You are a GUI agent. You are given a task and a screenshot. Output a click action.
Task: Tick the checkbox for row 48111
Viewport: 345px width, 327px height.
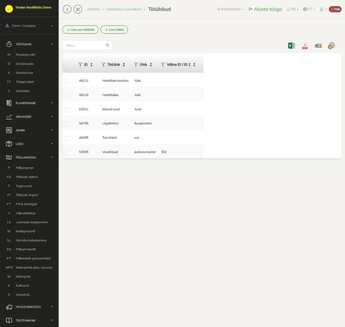click(x=66, y=81)
